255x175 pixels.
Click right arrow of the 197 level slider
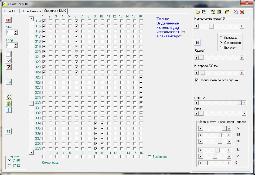click(229, 141)
